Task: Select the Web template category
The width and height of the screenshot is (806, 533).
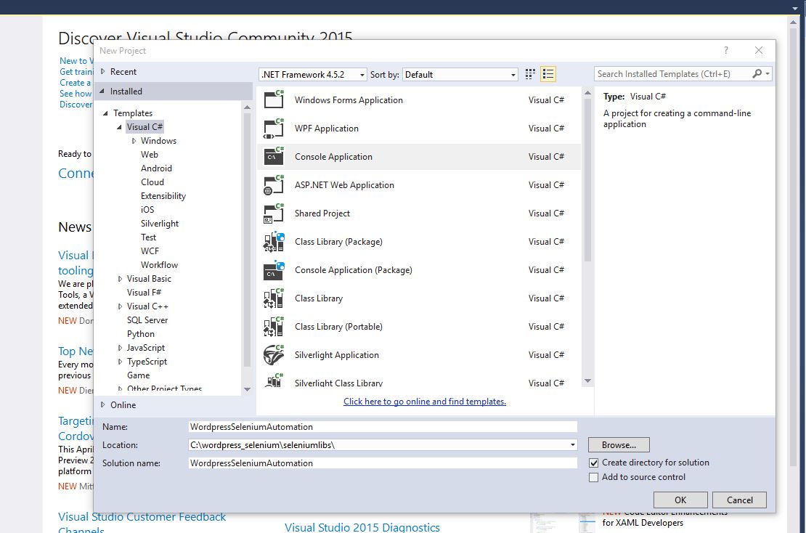Action: (150, 154)
